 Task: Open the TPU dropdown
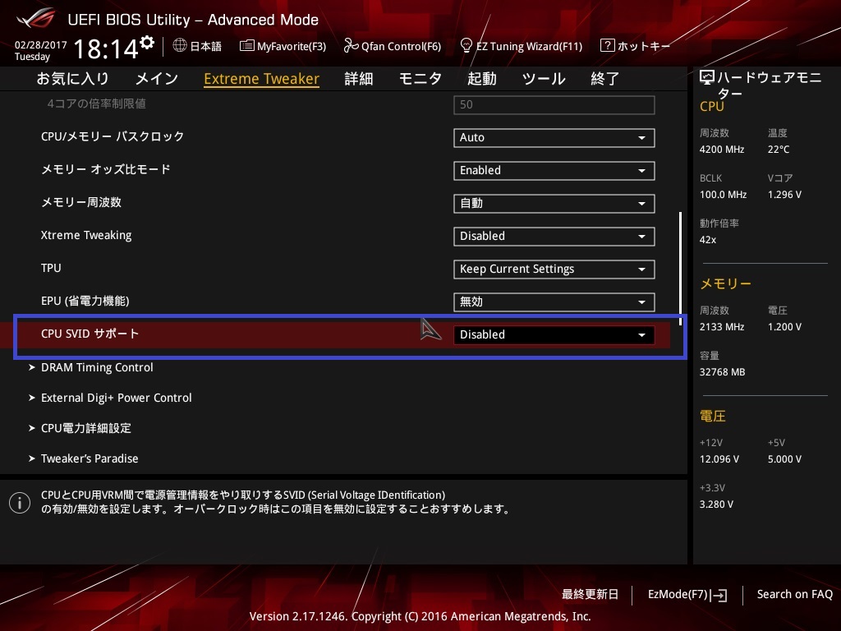[554, 269]
